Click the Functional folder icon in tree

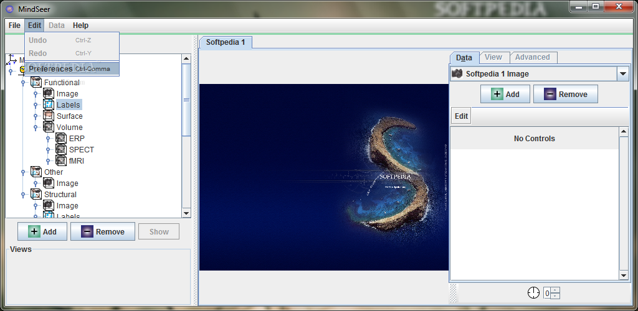[x=36, y=83]
